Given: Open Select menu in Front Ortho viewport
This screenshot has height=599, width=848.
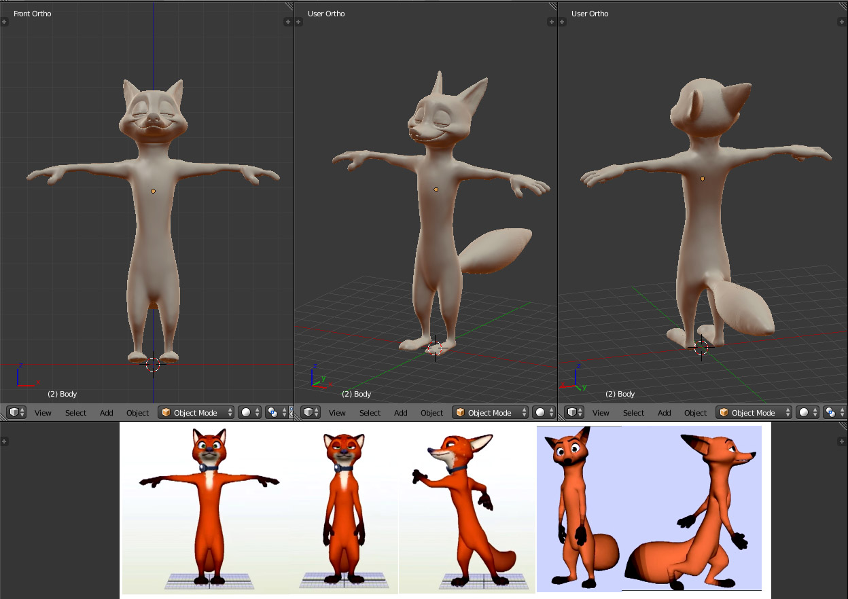Looking at the screenshot, I should pos(76,413).
